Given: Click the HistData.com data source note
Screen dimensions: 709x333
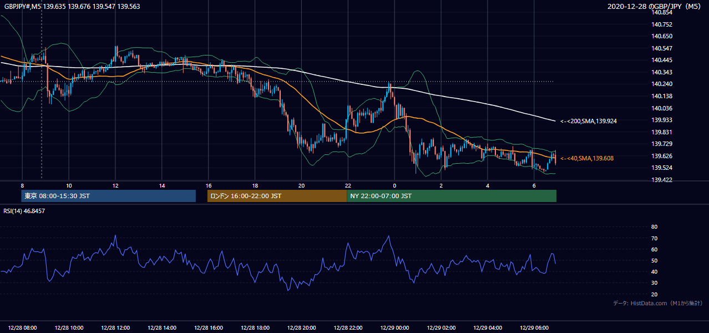Looking at the screenshot, I should [x=658, y=303].
